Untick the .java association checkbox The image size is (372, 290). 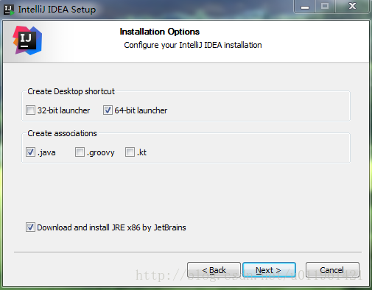[x=30, y=152]
